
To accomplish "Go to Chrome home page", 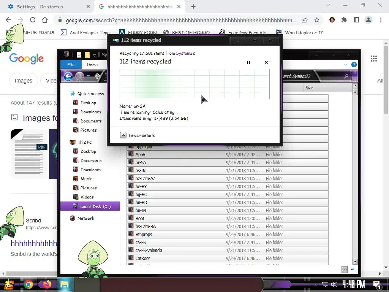I will click(45, 20).
